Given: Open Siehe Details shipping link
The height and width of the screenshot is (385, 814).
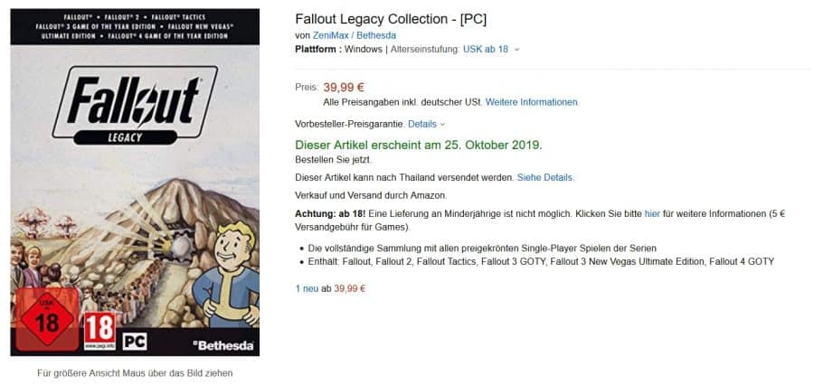Looking at the screenshot, I should pos(545,177).
